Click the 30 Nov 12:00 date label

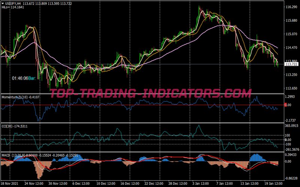[58, 184]
